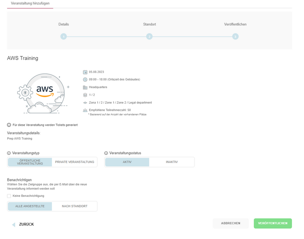
Task: Click the date text 05.08.2023
Action: 97,72
